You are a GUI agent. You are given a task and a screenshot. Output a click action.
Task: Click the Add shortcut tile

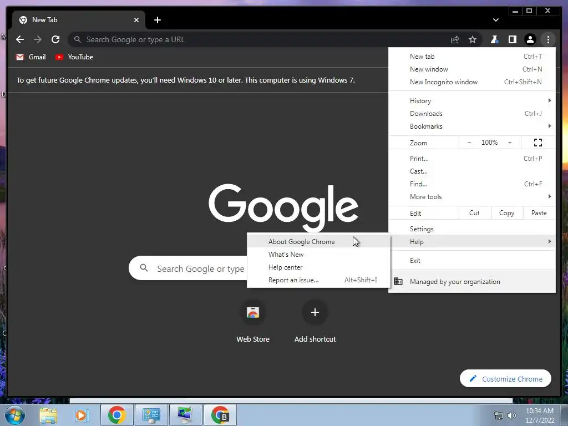coord(315,321)
